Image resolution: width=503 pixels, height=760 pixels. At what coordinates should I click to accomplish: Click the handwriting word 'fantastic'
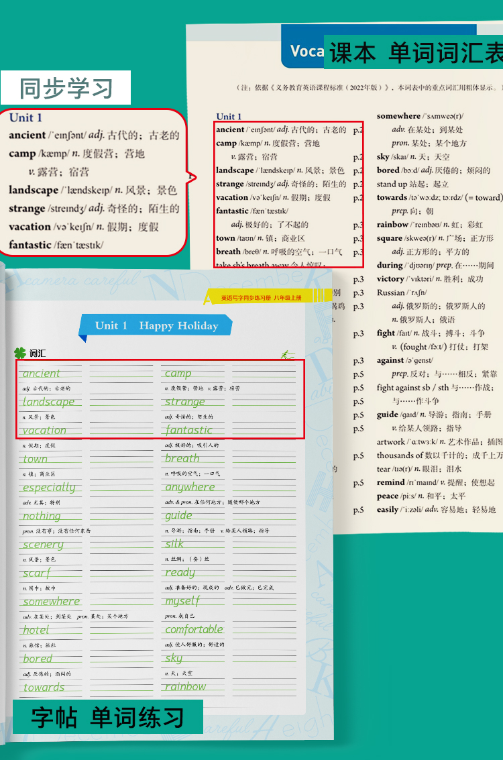click(x=188, y=431)
